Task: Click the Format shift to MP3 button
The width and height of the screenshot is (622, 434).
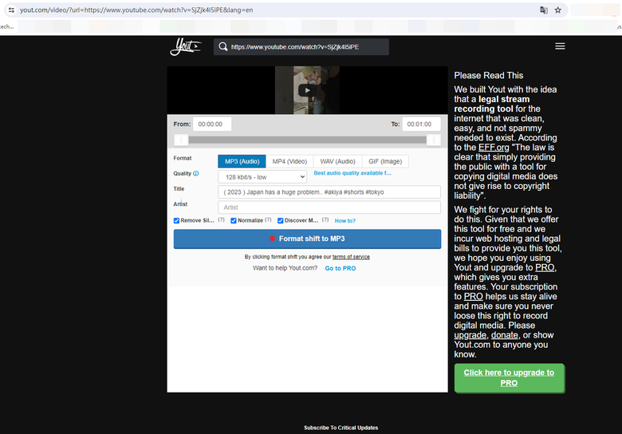Action: [x=307, y=239]
